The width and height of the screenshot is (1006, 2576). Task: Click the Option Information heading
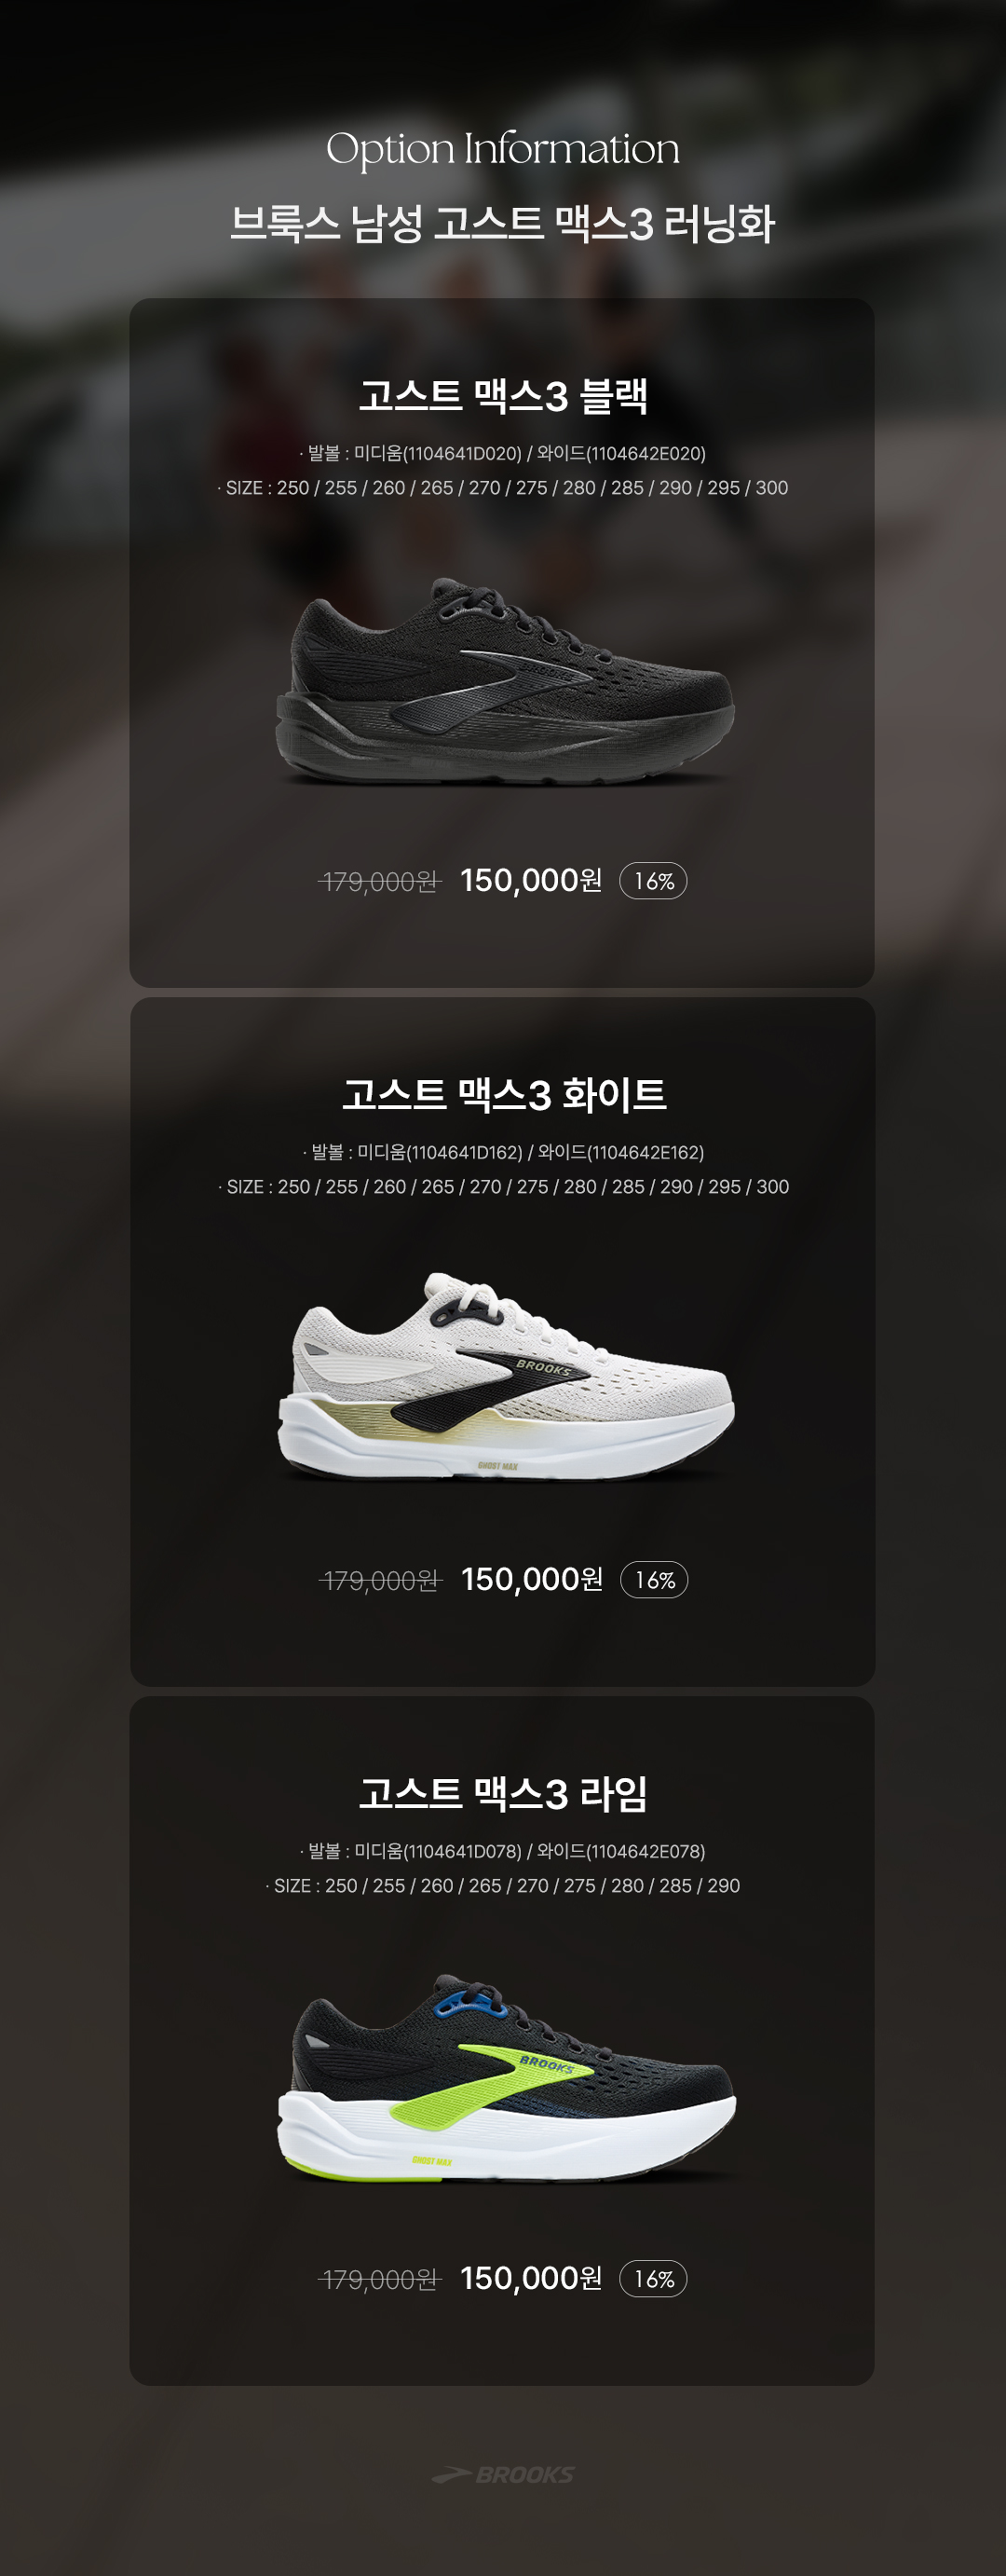(x=502, y=149)
